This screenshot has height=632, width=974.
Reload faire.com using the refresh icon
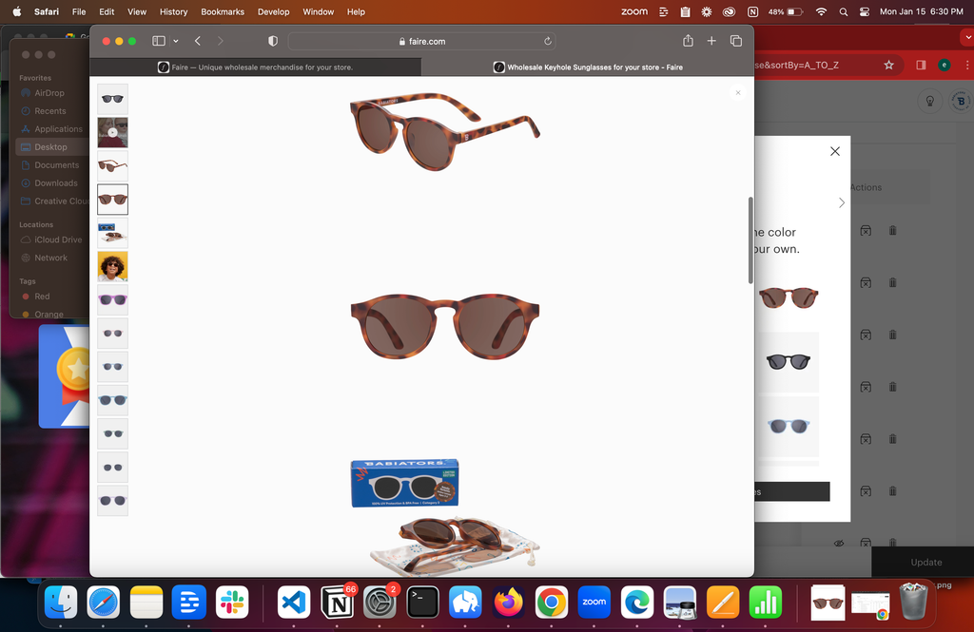pyautogui.click(x=548, y=41)
